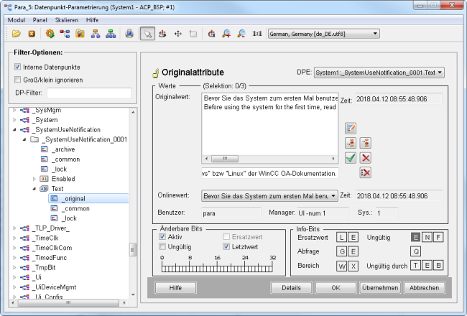
Task: Click the tree-insert icon above the green checkmark
Action: (351, 143)
